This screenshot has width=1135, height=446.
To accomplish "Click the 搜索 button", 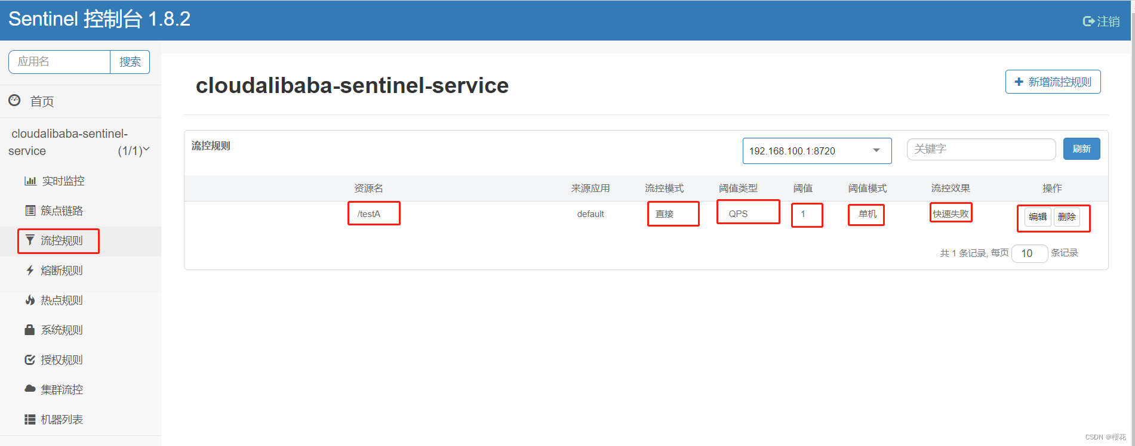I will (130, 62).
